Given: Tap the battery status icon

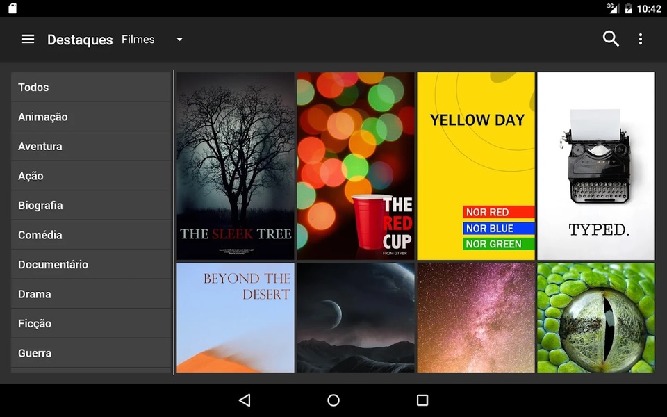Looking at the screenshot, I should pos(628,8).
